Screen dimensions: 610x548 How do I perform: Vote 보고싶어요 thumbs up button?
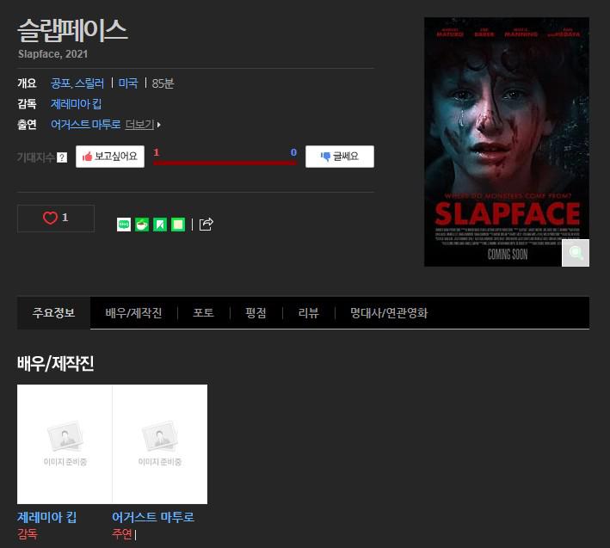[110, 157]
